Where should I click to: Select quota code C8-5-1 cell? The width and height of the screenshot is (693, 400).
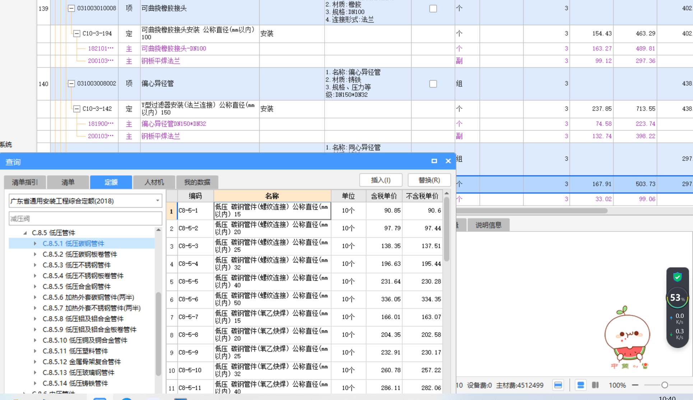pos(195,211)
